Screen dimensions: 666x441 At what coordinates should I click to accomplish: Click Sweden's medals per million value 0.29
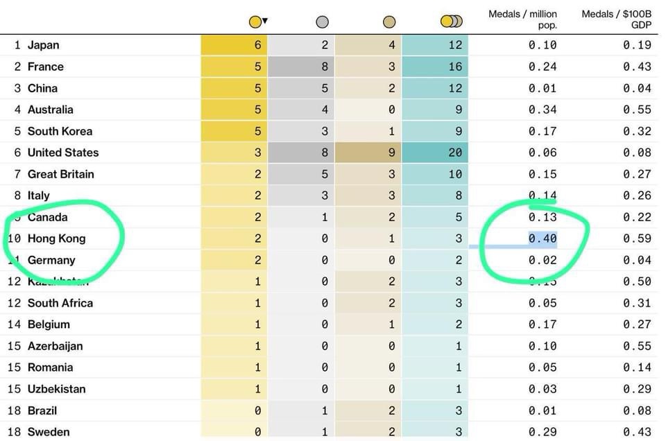[x=542, y=432]
